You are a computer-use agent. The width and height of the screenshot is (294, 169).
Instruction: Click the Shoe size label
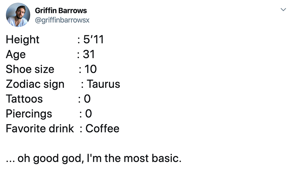click(30, 69)
